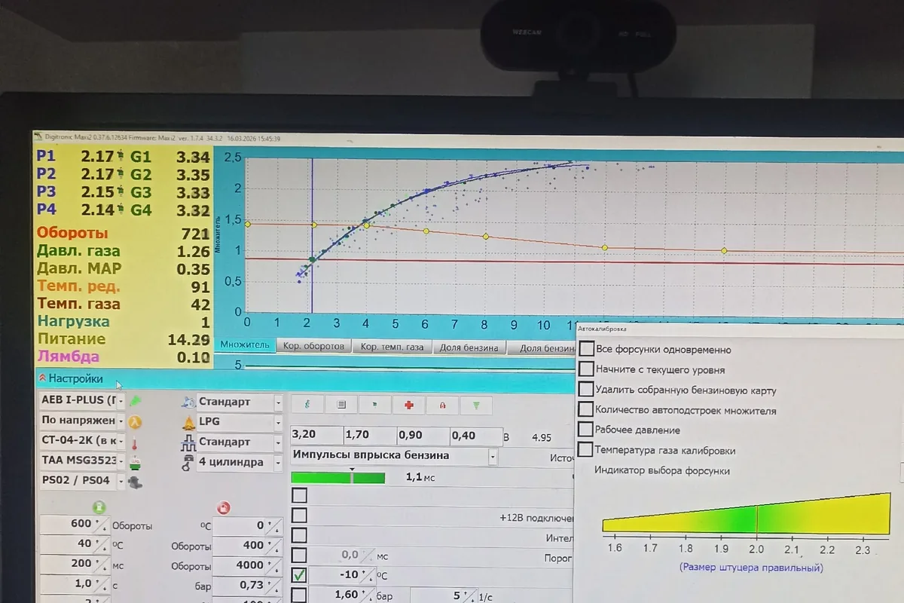Open 'Импульсы впрыска бензина' source dropdown

pyautogui.click(x=493, y=456)
